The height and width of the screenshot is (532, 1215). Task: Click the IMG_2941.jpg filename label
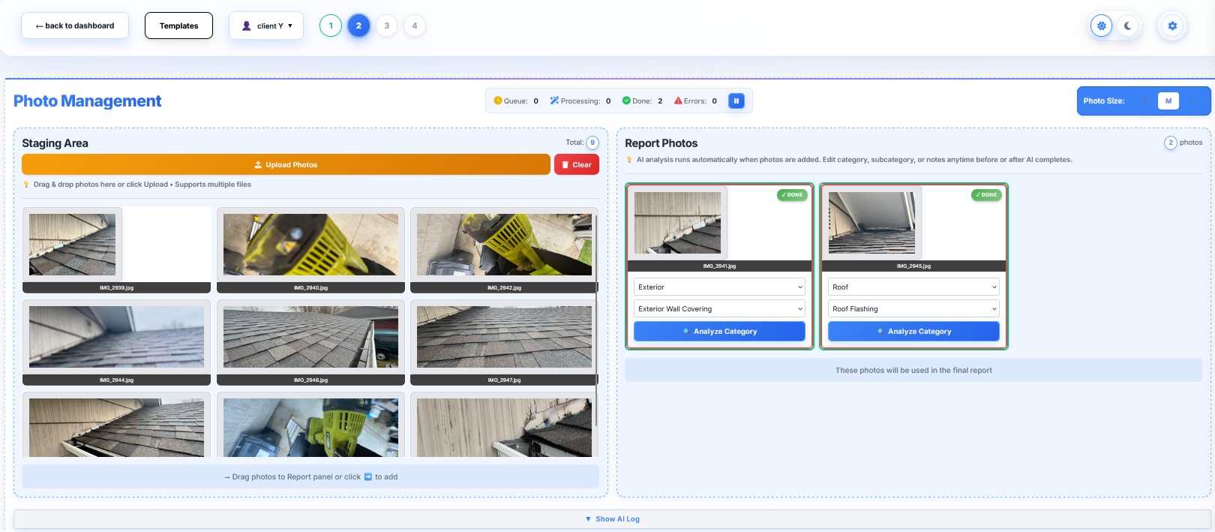719,266
